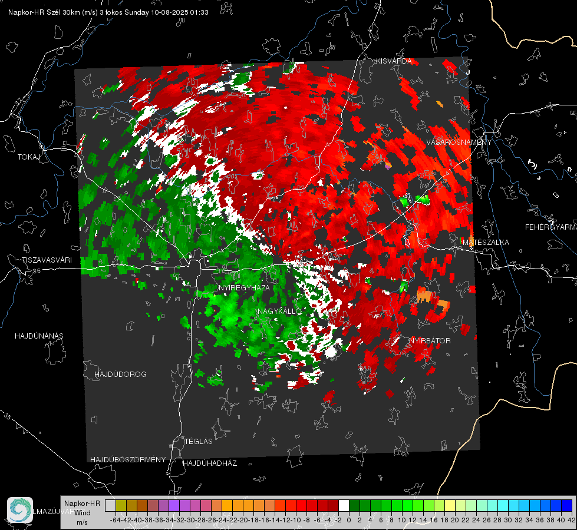Click the legend value 20
This screenshot has height=530, width=577.
pos(455,520)
